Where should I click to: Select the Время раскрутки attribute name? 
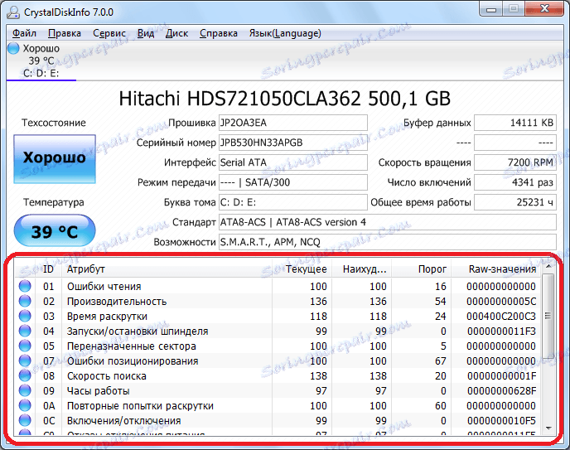click(x=107, y=317)
